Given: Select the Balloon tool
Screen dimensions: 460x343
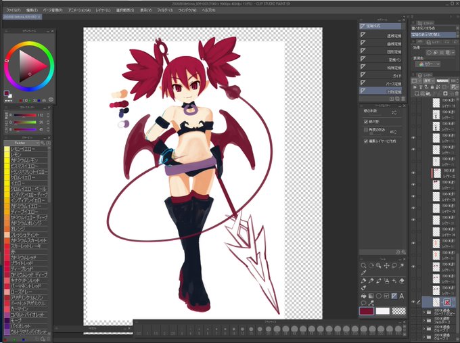Looking at the screenshot, I should (x=363, y=303).
